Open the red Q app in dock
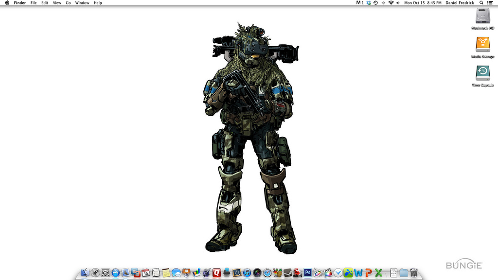 216,272
